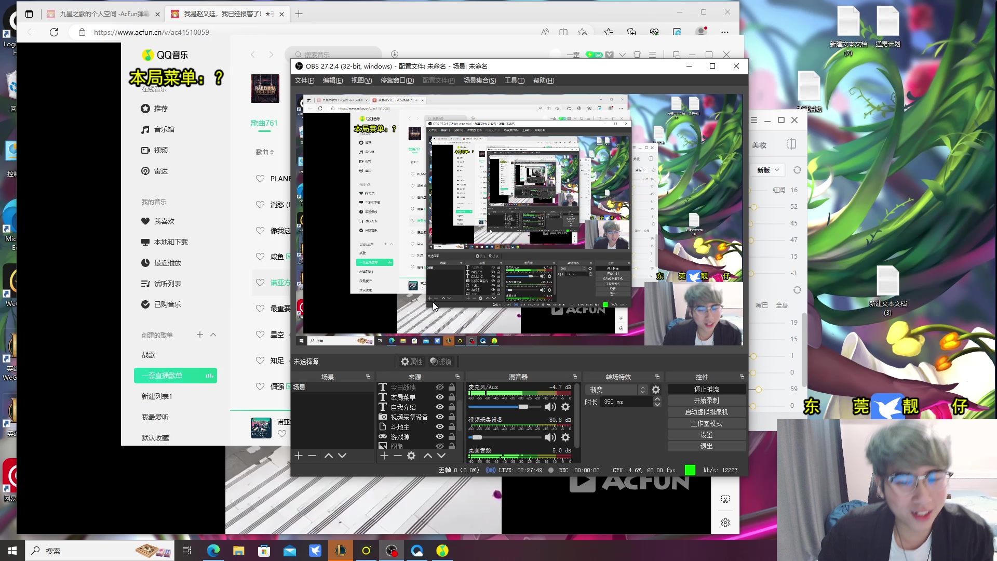Open transition properties gear beside 渐变
The width and height of the screenshot is (997, 561).
656,390
